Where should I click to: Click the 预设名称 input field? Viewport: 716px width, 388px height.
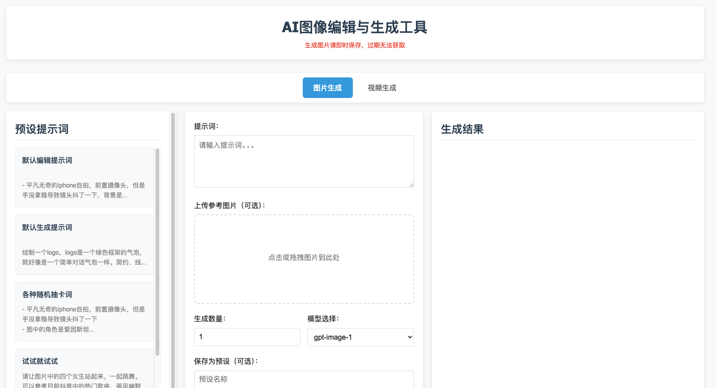click(304, 379)
